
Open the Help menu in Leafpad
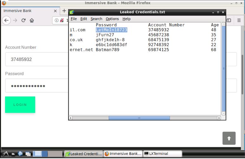click(126, 19)
